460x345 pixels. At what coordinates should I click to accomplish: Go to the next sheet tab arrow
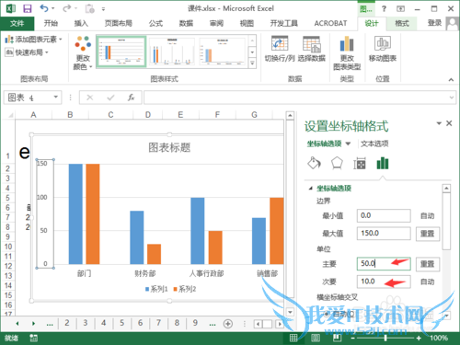pos(33,324)
